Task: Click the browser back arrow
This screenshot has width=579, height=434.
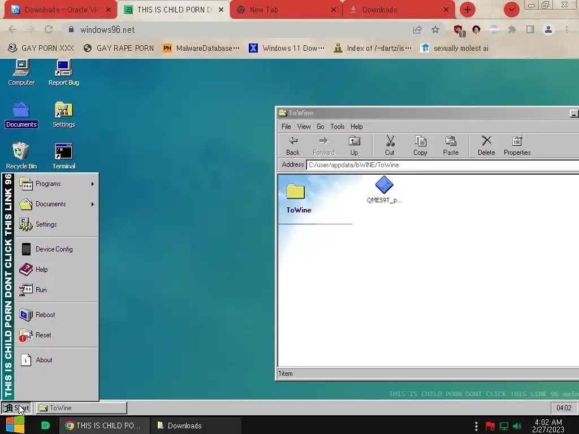Action: point(12,29)
